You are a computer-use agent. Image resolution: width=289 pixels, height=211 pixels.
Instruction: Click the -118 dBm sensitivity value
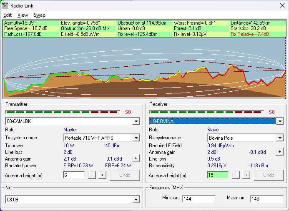point(259,165)
